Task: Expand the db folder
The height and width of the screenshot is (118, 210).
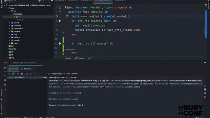Action: 7,52
